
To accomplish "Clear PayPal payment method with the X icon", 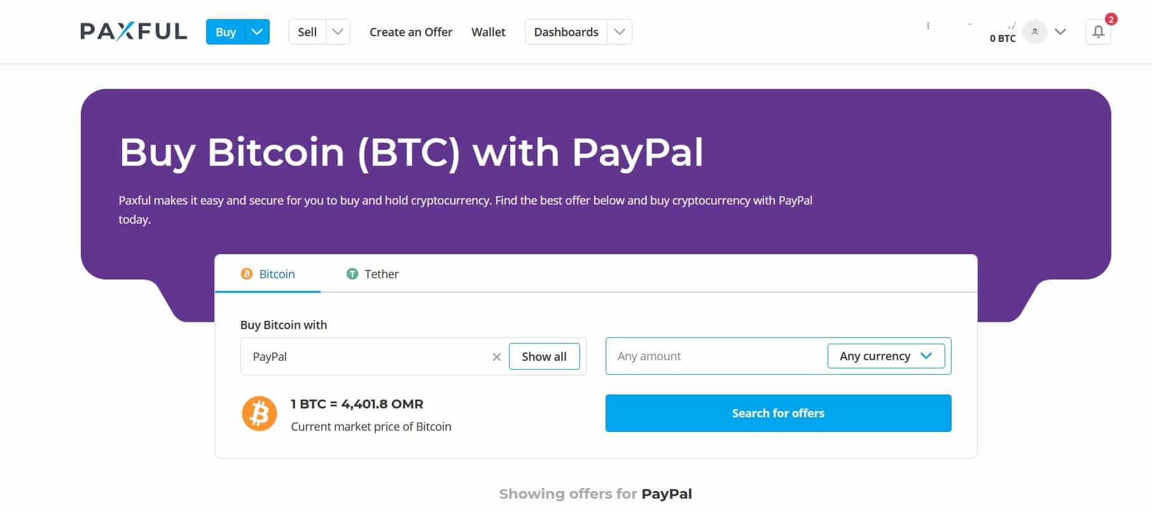I will click(x=496, y=356).
